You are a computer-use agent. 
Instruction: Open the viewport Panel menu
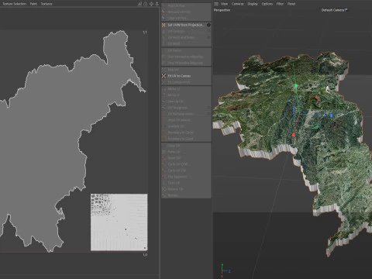tap(291, 4)
